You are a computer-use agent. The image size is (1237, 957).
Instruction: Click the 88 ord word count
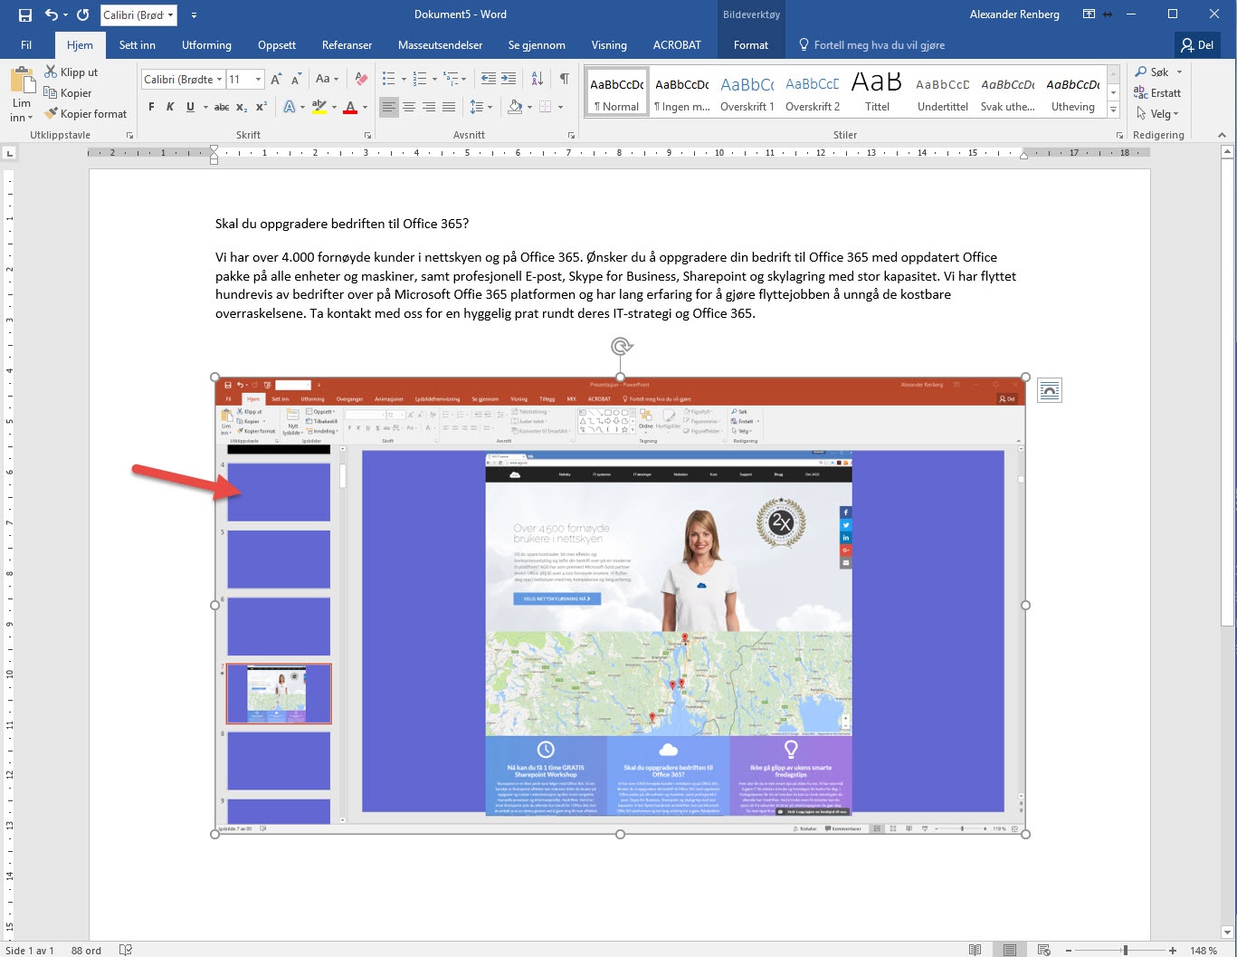tap(86, 950)
